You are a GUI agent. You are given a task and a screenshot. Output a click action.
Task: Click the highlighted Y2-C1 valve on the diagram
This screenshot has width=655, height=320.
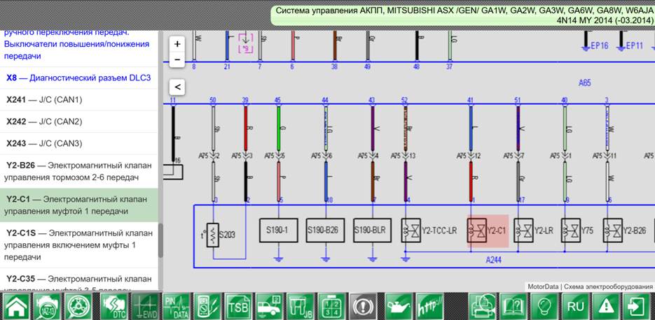coord(488,231)
